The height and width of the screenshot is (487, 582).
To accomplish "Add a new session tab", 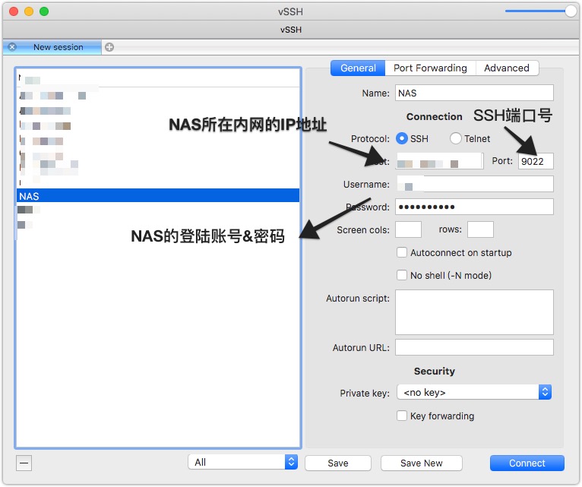I will pos(109,47).
